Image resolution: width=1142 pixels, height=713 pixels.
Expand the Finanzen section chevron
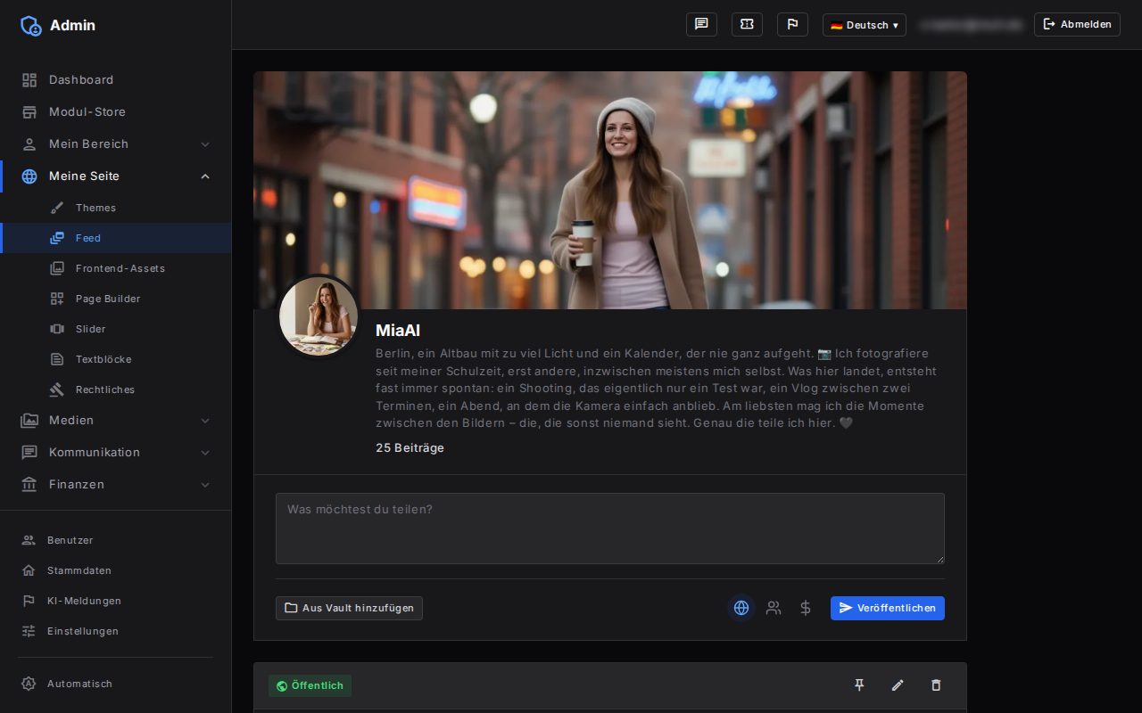pyautogui.click(x=205, y=485)
